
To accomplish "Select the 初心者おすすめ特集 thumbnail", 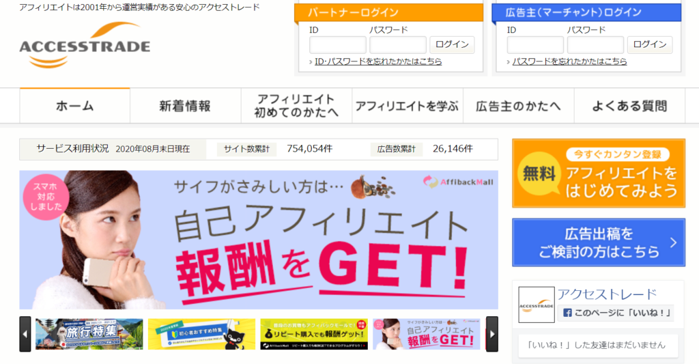I will [201, 334].
